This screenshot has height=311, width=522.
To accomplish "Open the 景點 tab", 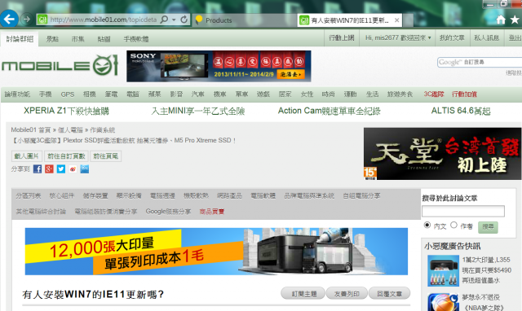I will [x=52, y=39].
